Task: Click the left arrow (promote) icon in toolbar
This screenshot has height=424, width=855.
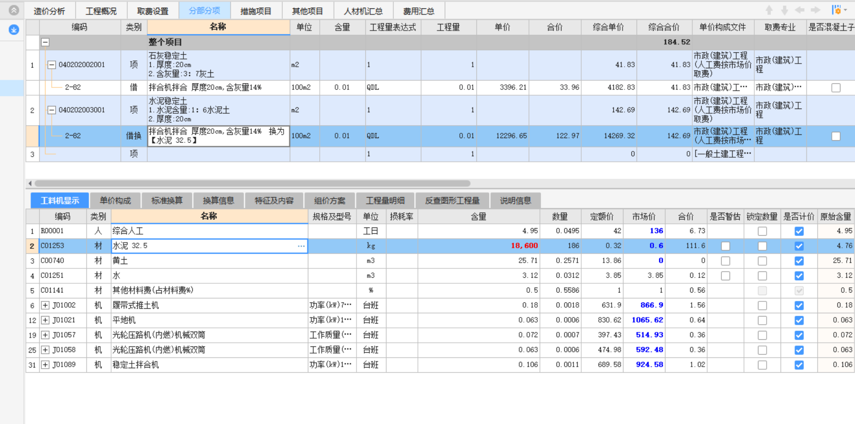Action: pyautogui.click(x=800, y=10)
